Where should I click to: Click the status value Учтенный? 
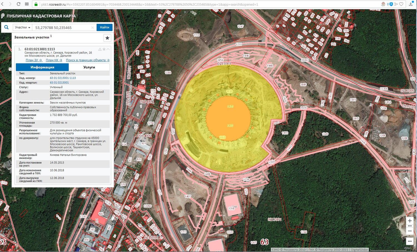pyautogui.click(x=56, y=87)
